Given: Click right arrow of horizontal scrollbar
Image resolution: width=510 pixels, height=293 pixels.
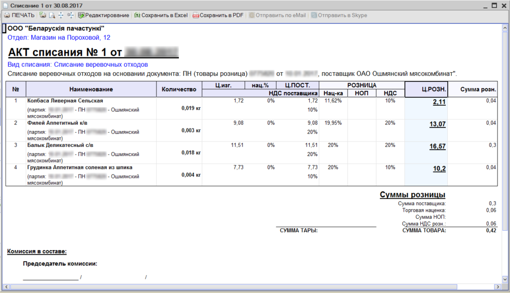Looking at the screenshot, I should [x=498, y=287].
